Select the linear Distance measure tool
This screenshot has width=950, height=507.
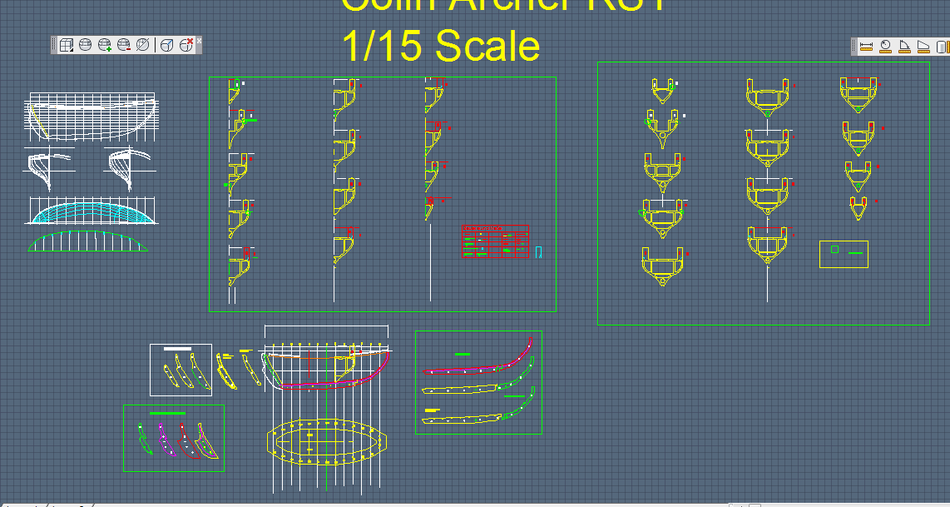pos(866,47)
